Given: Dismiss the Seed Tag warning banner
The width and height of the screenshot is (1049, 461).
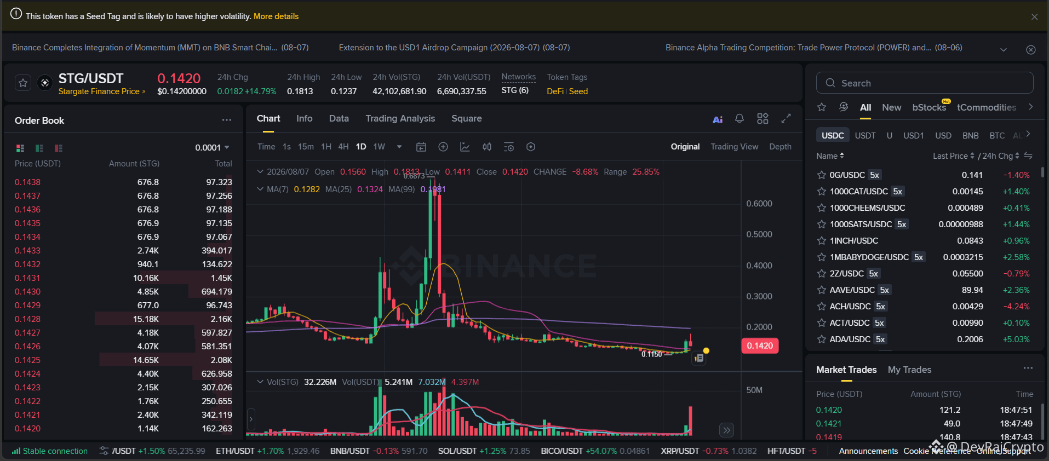Looking at the screenshot, I should coord(1034,17).
